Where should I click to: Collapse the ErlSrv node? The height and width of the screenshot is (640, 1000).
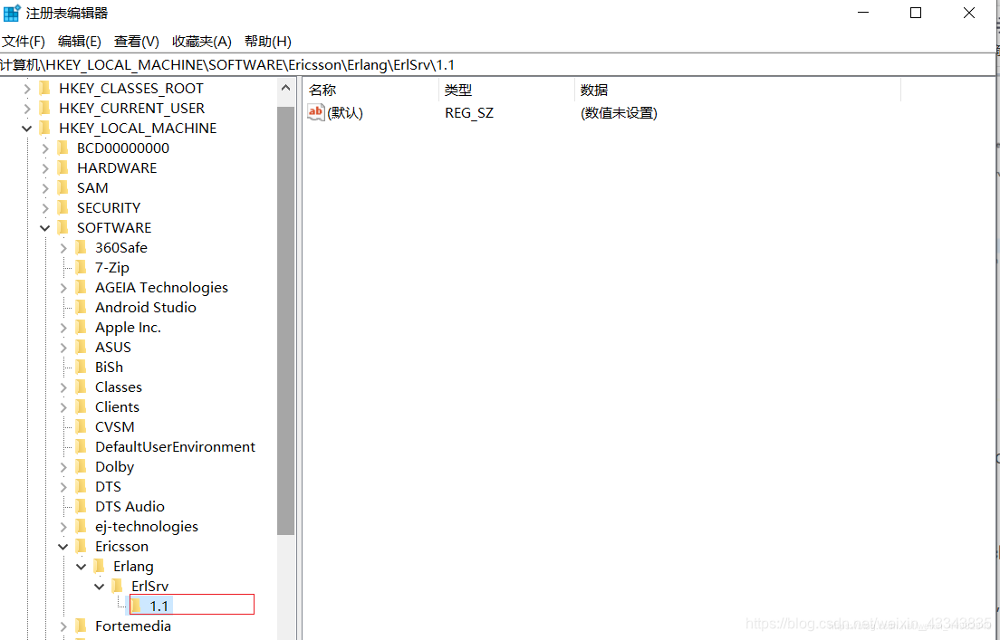[100, 586]
